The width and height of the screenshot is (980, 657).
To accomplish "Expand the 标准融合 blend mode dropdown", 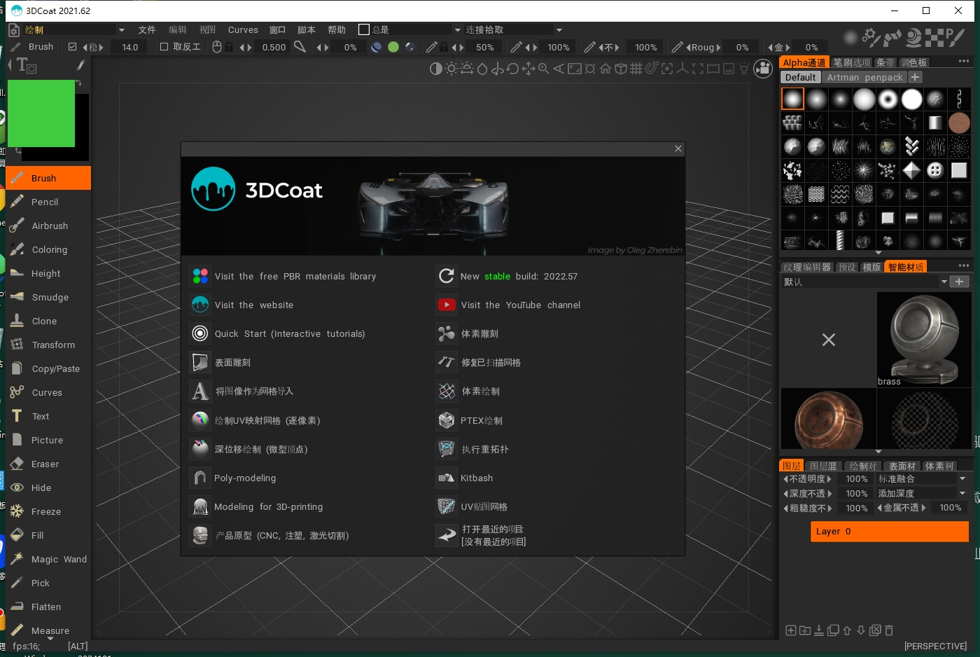I will pyautogui.click(x=962, y=479).
